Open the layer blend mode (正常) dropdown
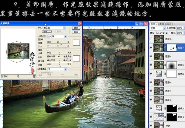The height and width of the screenshot is (128, 185). point(164,28)
